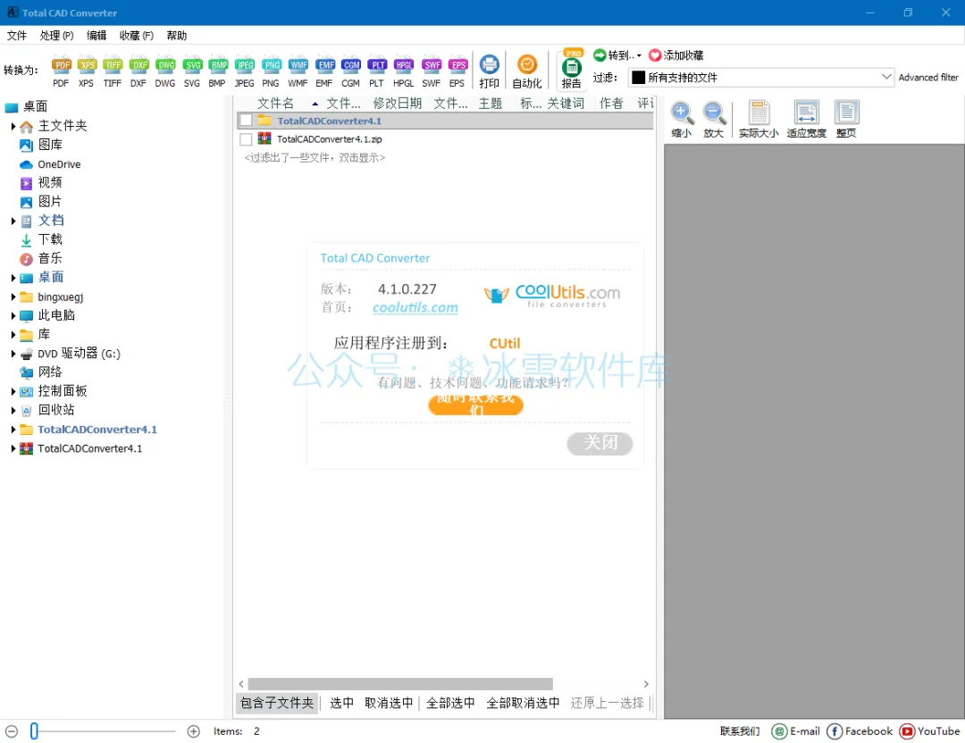Click 全部选中 to select all

coord(450,703)
